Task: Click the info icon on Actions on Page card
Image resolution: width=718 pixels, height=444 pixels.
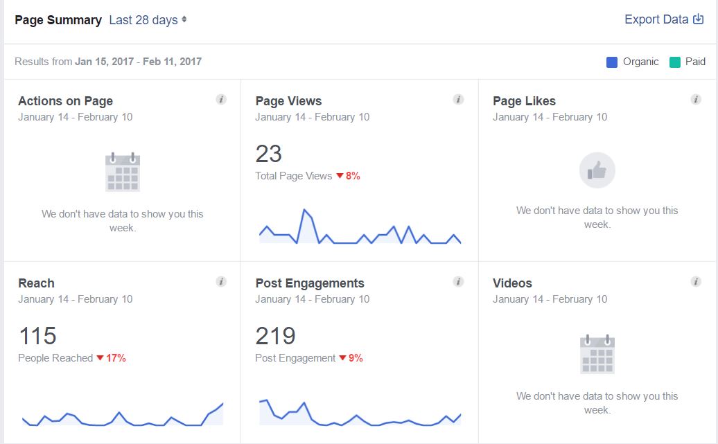Action: coord(221,99)
